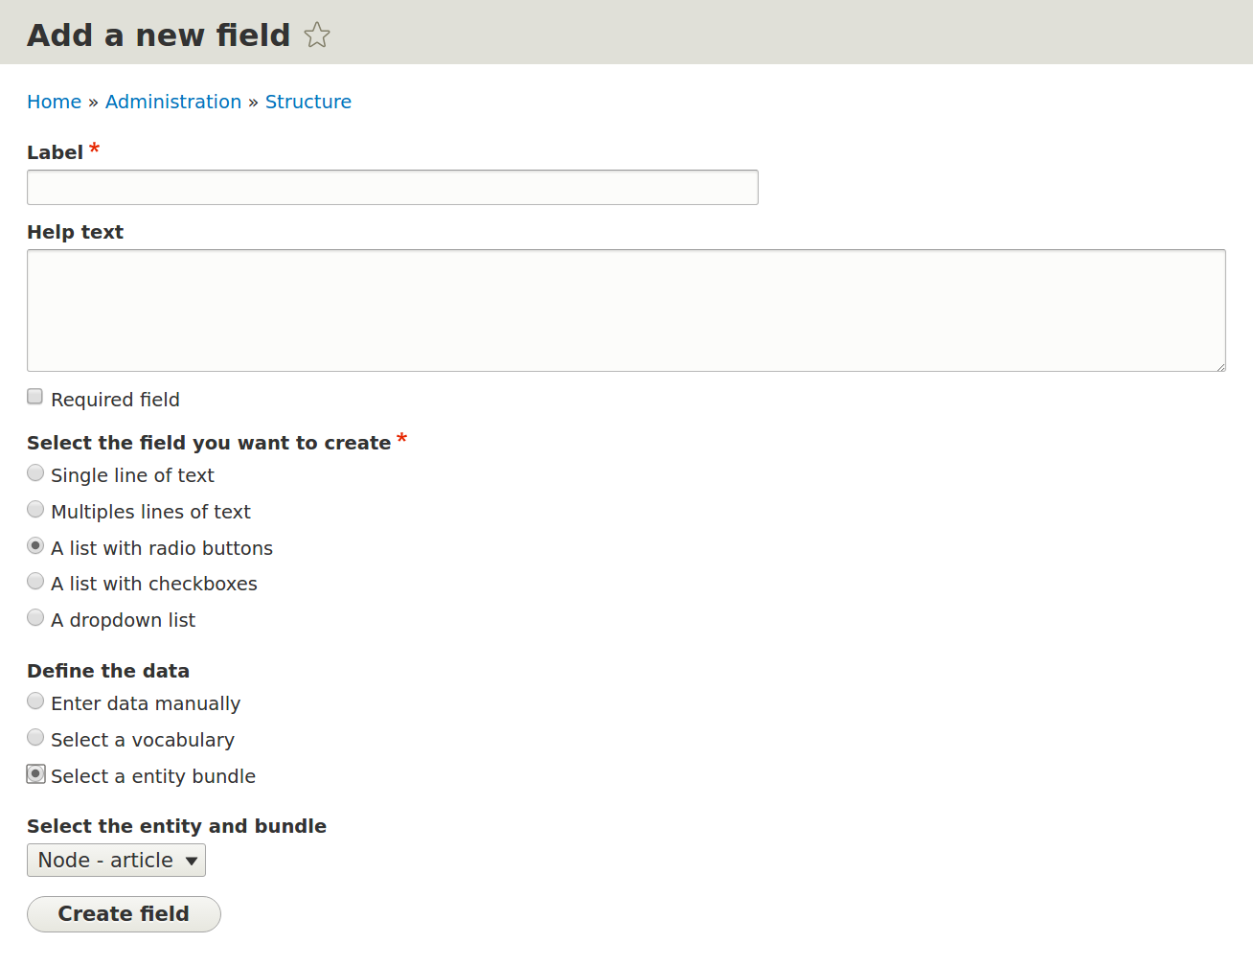Viewport: 1253px width, 966px height.
Task: Choose Multiples lines of text option
Action: 35,509
